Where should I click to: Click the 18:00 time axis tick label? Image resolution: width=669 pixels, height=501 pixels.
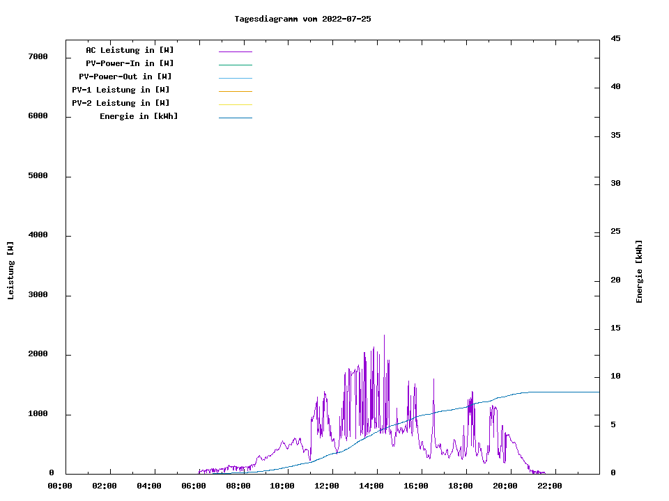(x=461, y=486)
